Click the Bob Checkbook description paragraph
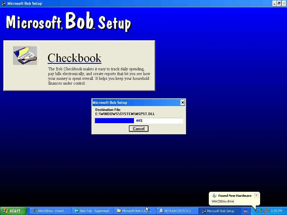287x215 pixels. [x=99, y=76]
